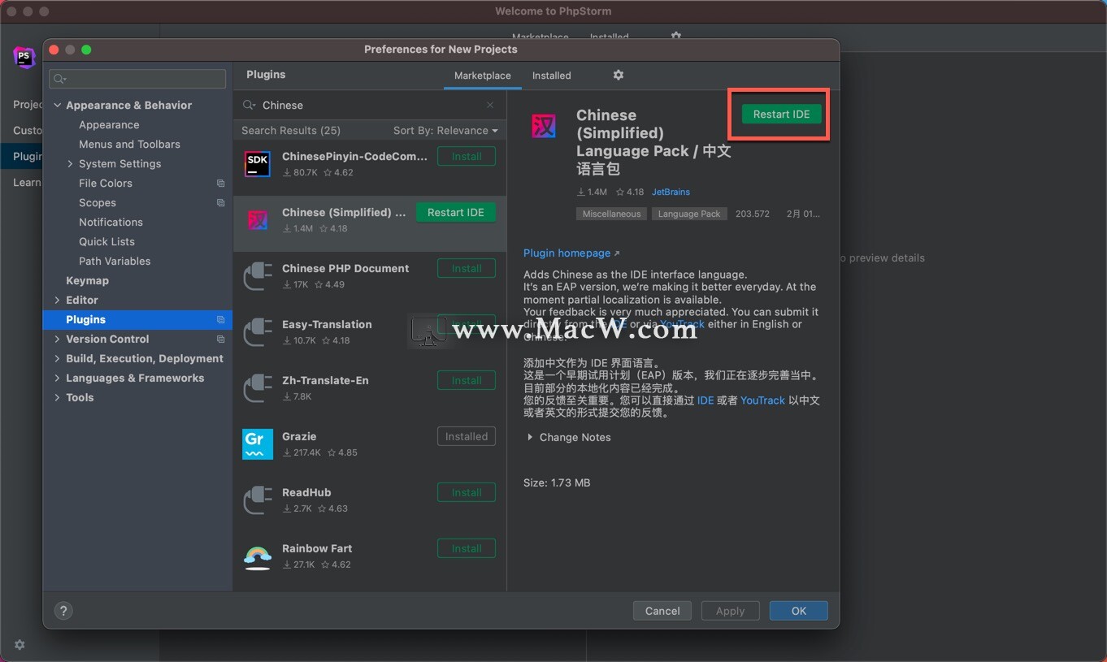
Task: Click OK button
Action: tap(799, 611)
